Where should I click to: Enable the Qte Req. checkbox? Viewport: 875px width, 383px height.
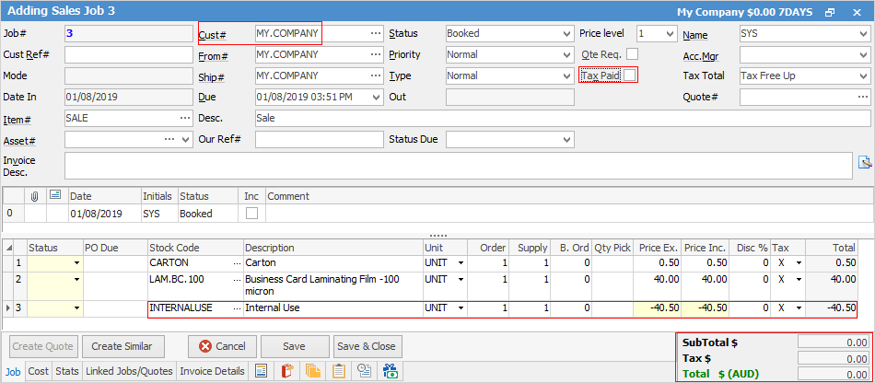click(x=632, y=54)
